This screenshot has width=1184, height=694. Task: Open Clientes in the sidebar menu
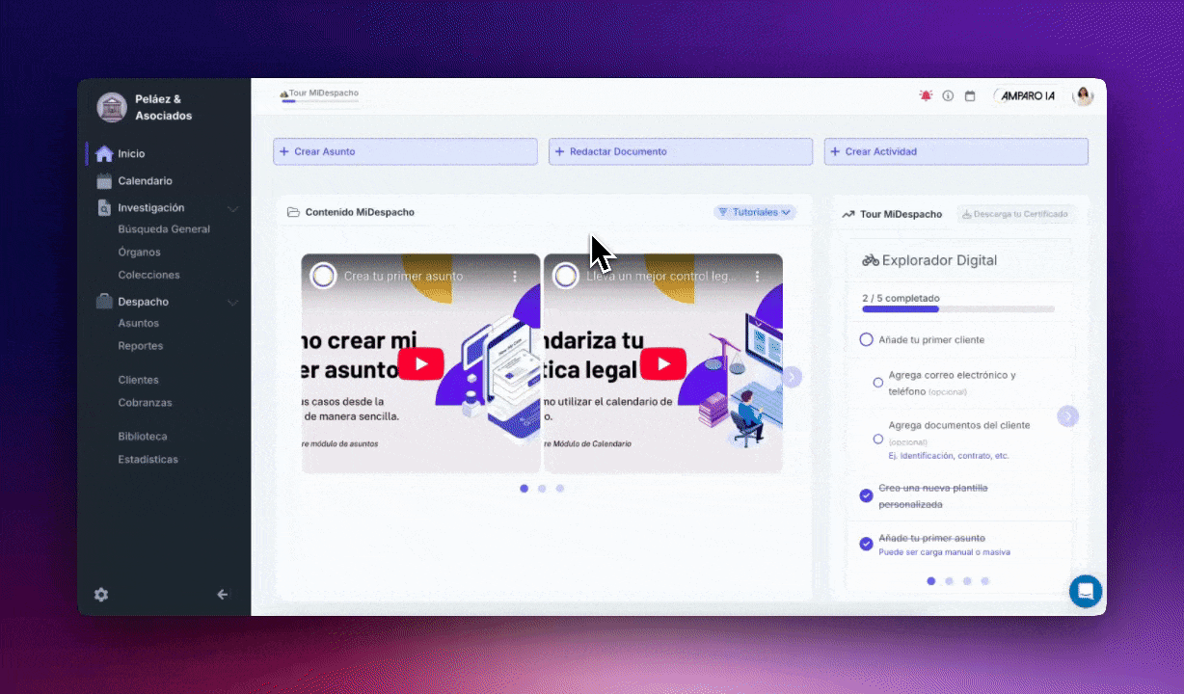pos(138,380)
